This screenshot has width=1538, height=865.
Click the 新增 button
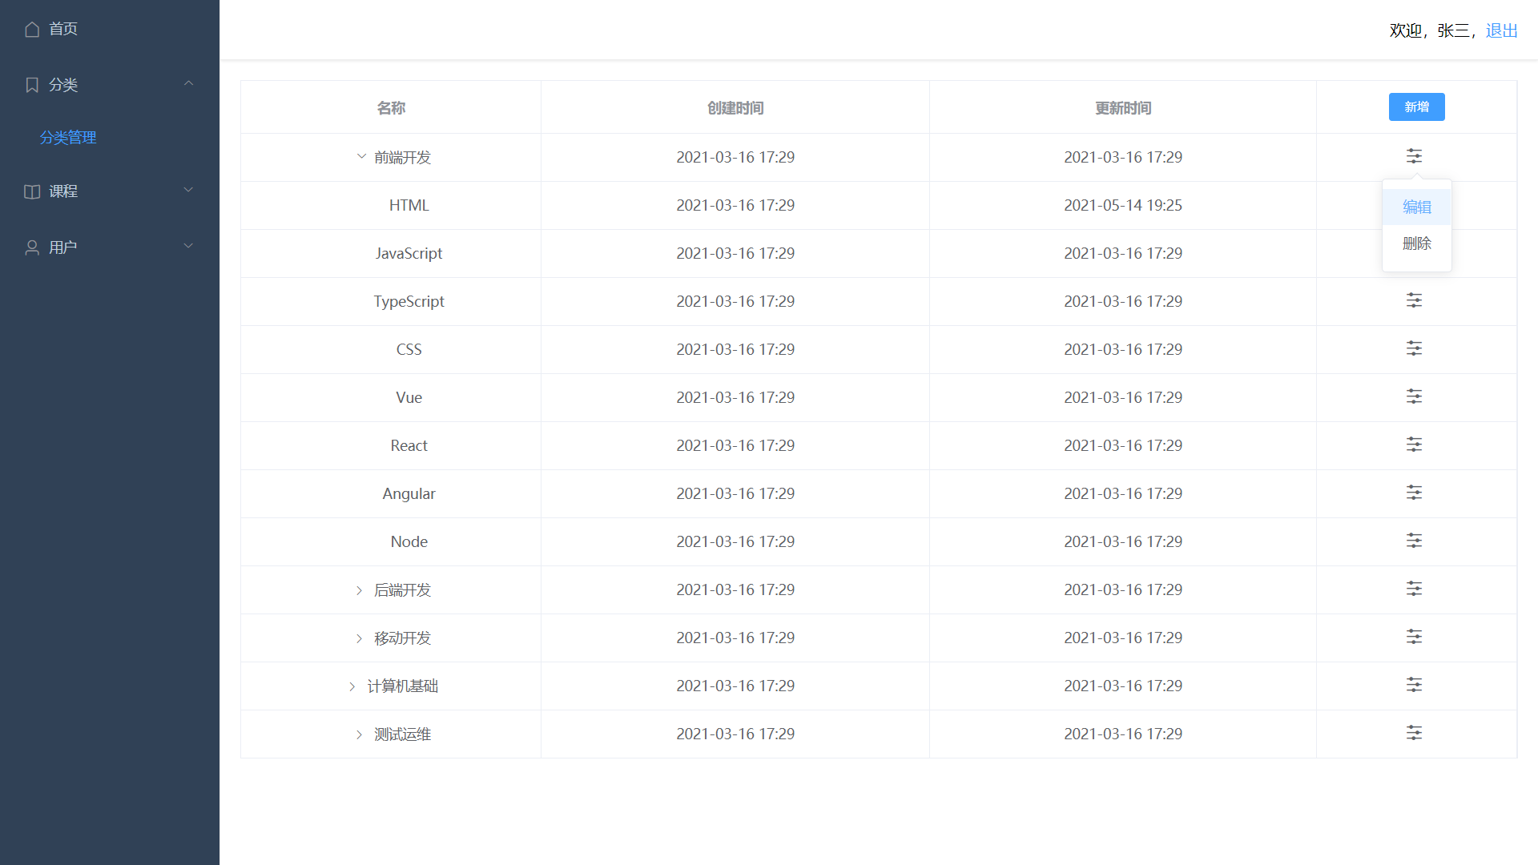point(1416,107)
